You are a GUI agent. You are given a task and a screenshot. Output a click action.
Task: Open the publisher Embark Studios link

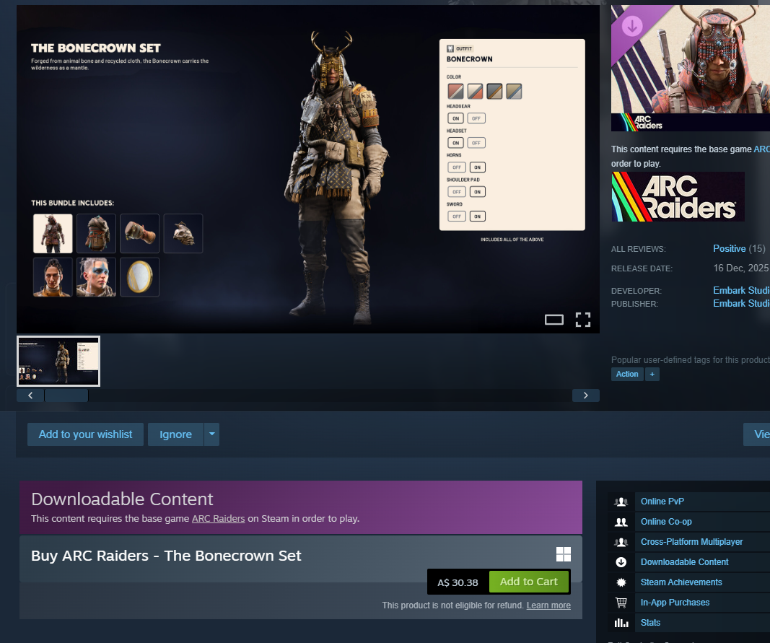[x=741, y=304]
